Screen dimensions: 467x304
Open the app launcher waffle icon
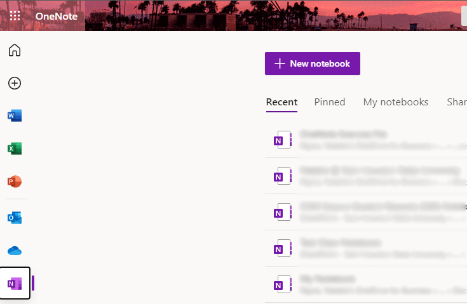(x=15, y=16)
